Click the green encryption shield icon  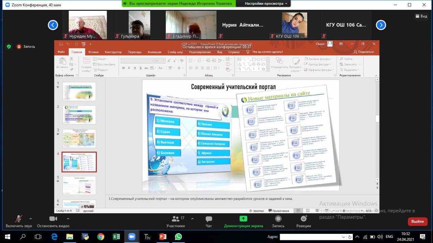pos(9,47)
